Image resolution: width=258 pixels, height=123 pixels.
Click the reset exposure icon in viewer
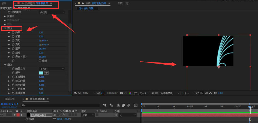pos(215,93)
